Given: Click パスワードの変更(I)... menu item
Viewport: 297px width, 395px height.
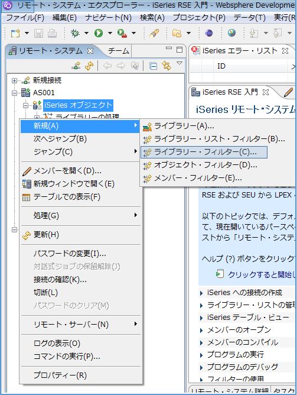Looking at the screenshot, I should [80, 254].
